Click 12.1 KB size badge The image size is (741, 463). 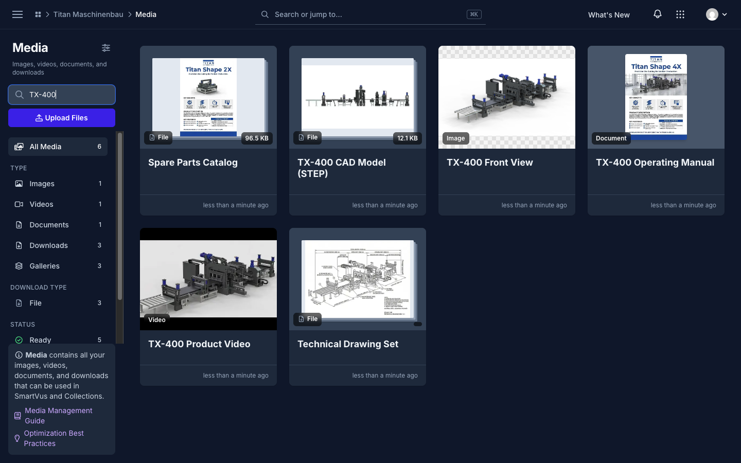tap(407, 138)
